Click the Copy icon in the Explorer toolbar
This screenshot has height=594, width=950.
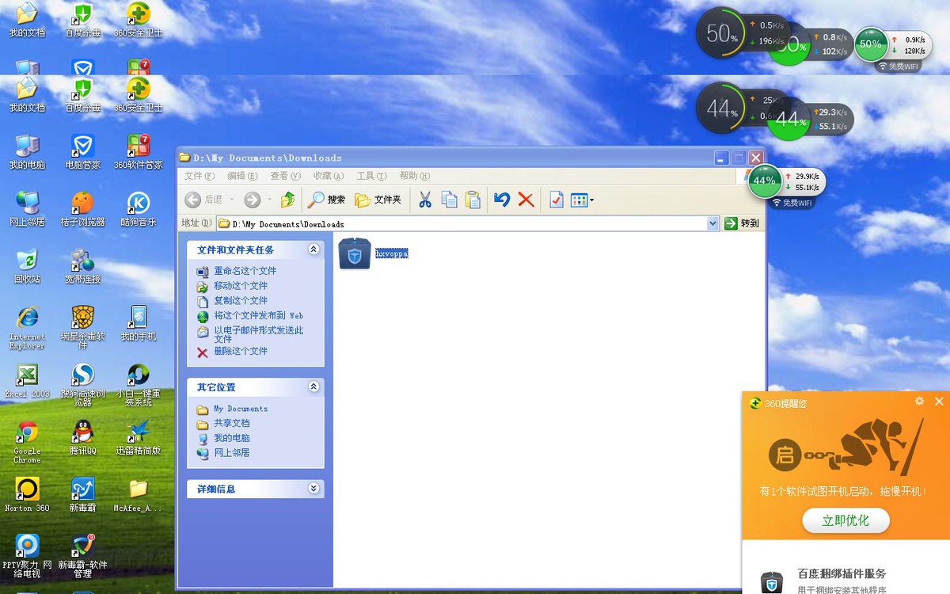click(x=449, y=200)
